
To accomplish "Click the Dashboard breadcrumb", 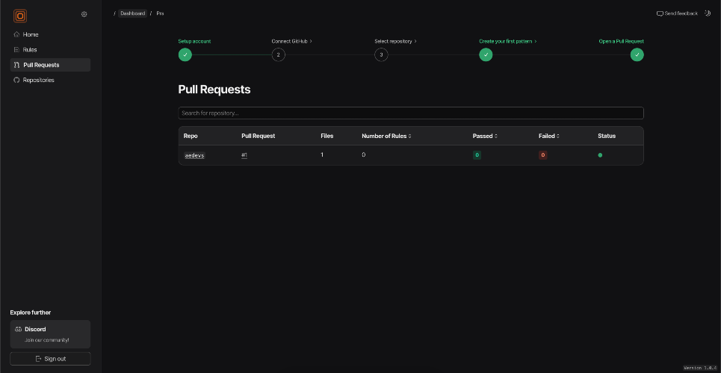I will tap(132, 13).
